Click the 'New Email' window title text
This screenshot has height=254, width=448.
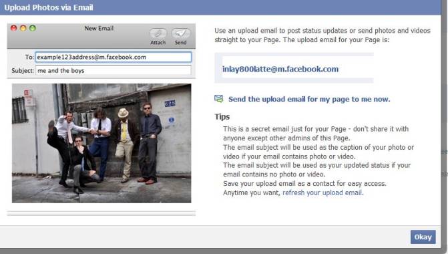tap(99, 28)
